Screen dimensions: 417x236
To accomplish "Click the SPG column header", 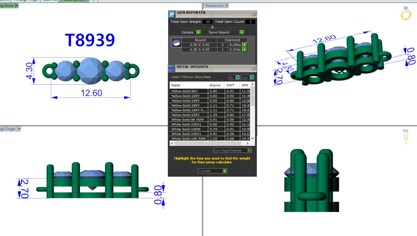I will (245, 85).
